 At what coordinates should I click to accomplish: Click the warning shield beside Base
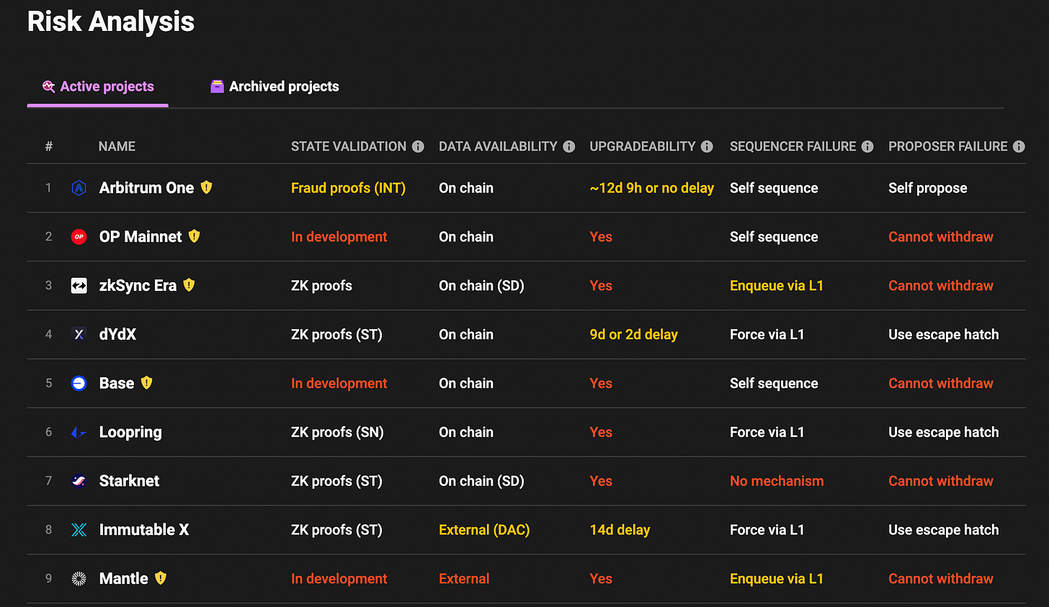tap(147, 382)
